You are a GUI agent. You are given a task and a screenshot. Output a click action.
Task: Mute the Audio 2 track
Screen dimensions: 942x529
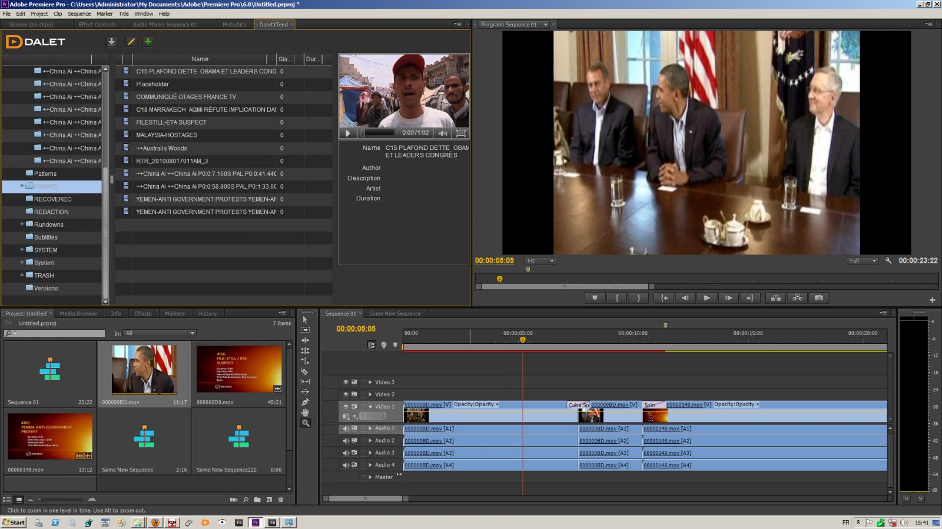346,441
